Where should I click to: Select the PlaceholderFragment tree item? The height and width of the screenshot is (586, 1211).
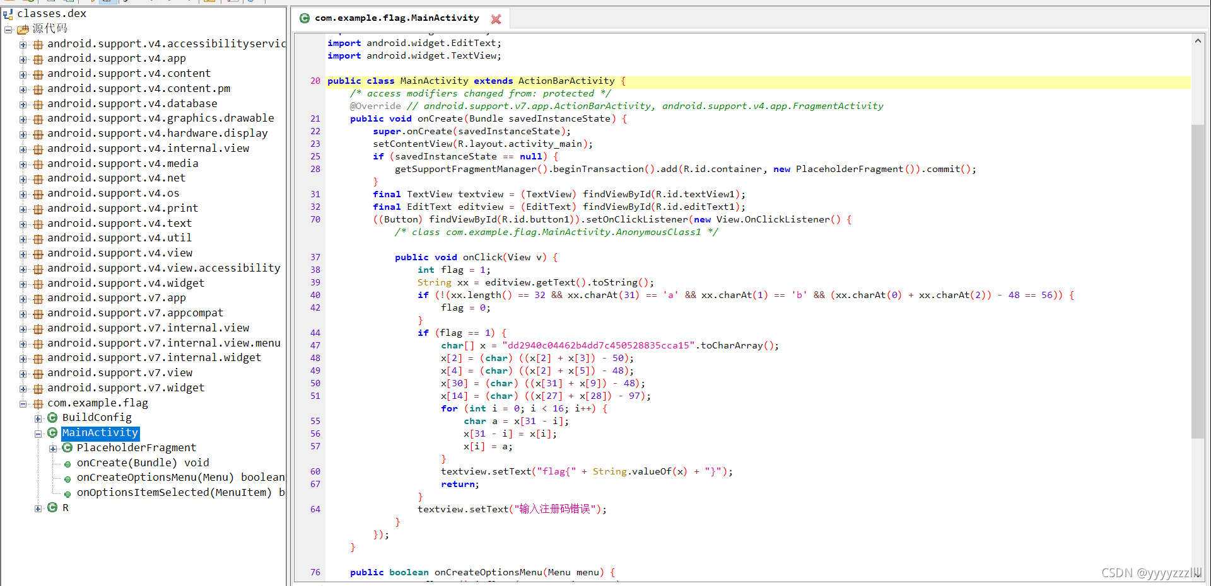pos(136,447)
